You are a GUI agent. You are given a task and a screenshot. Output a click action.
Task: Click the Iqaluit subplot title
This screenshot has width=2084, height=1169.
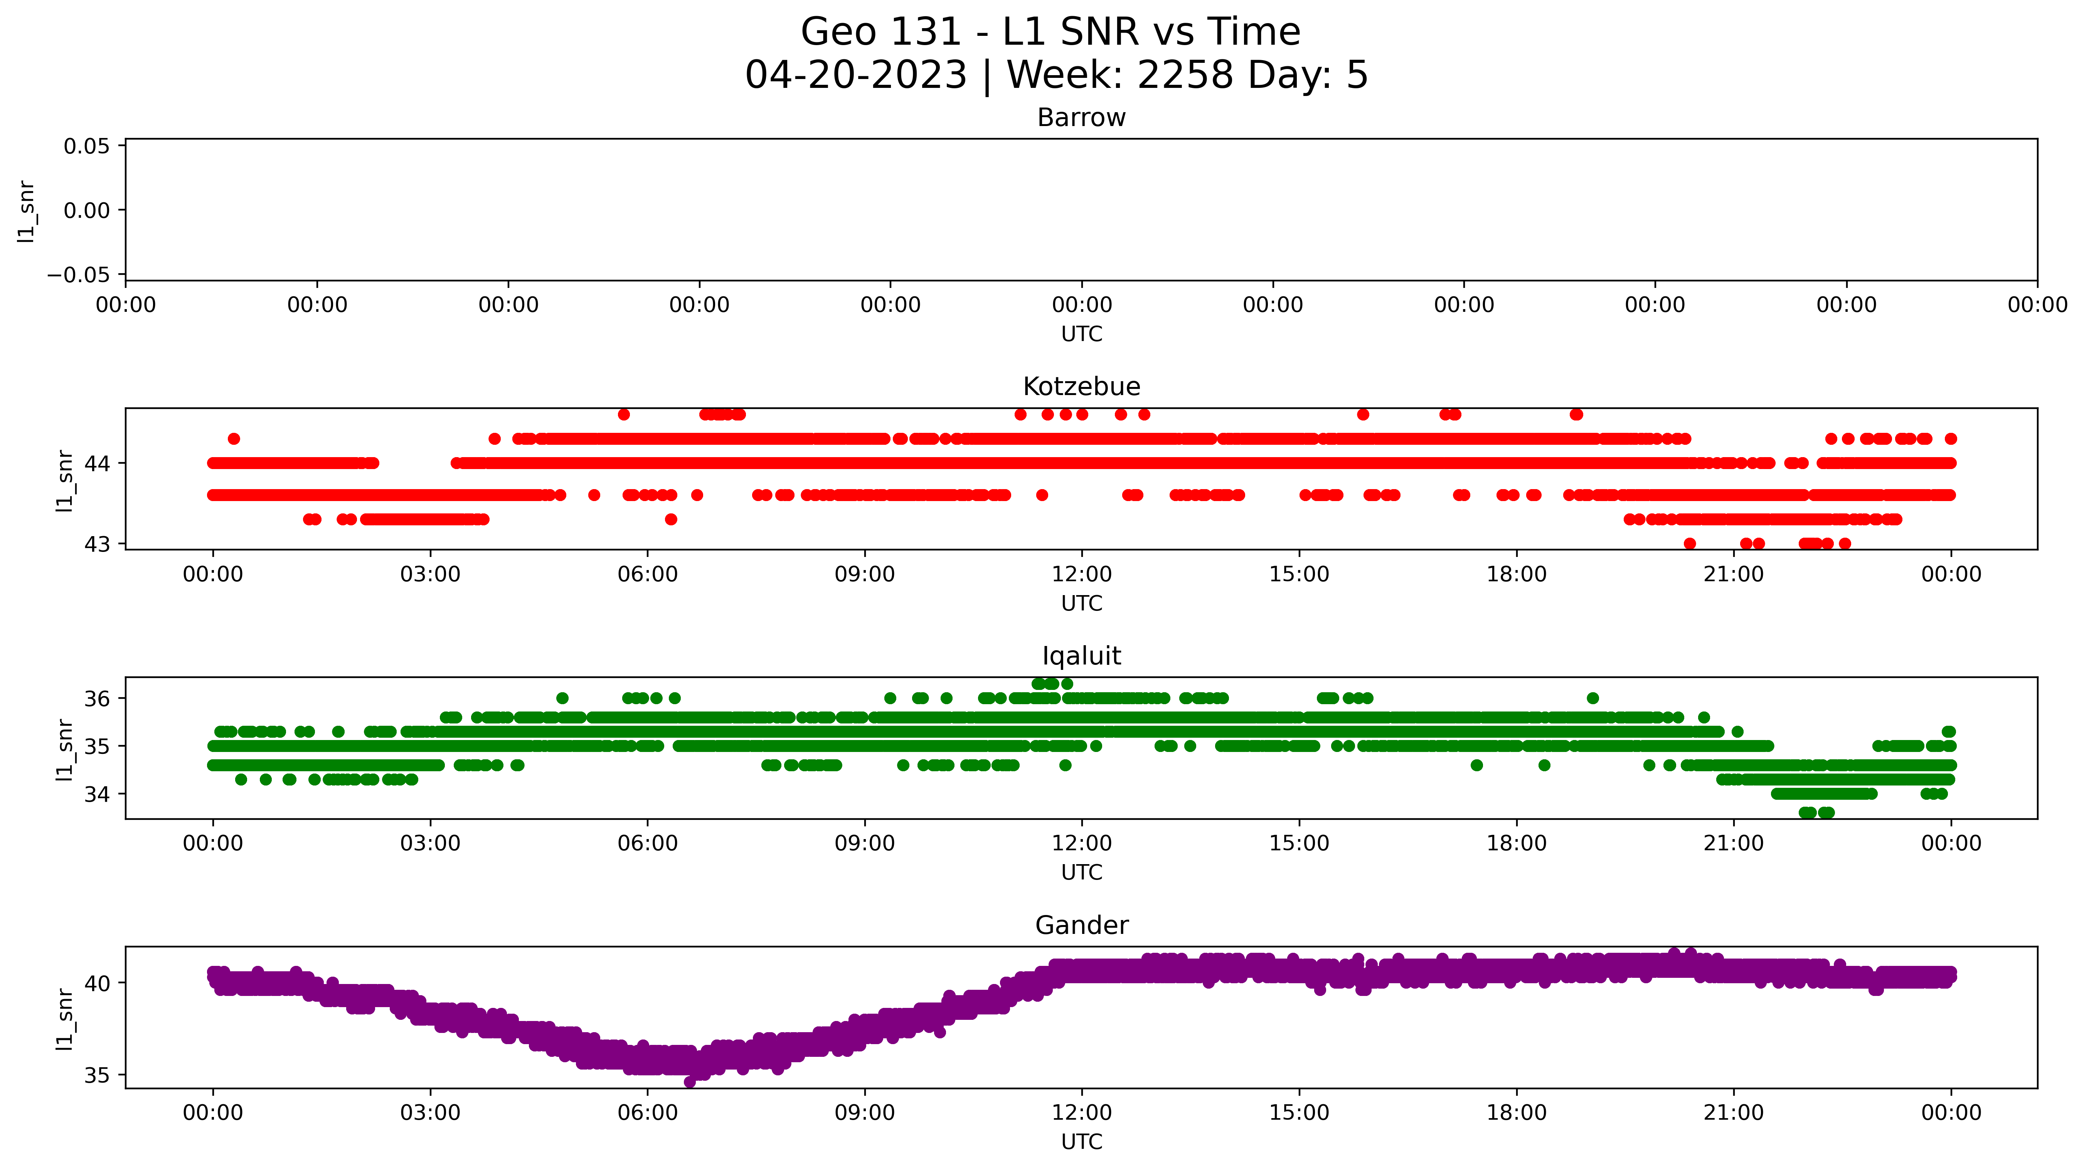pyautogui.click(x=1082, y=656)
